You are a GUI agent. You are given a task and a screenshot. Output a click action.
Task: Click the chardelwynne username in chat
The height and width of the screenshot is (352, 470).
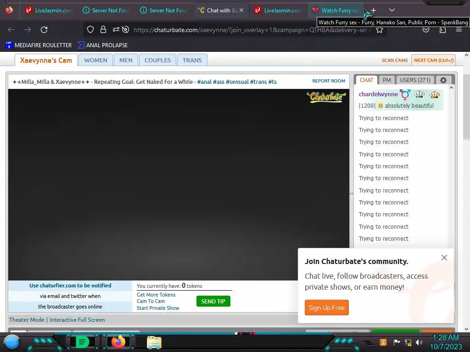point(378,94)
